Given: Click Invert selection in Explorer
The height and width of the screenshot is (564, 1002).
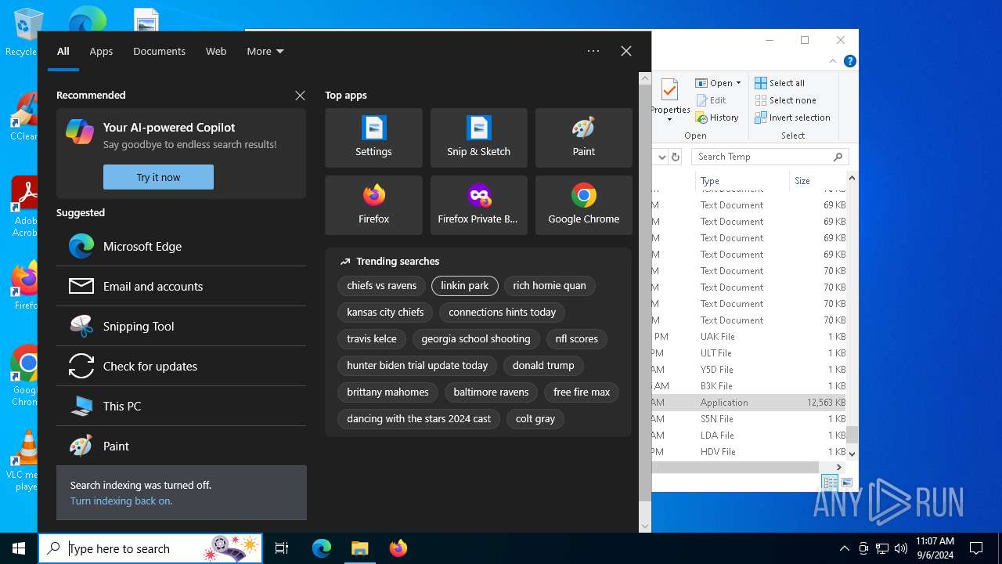Looking at the screenshot, I should (x=792, y=117).
